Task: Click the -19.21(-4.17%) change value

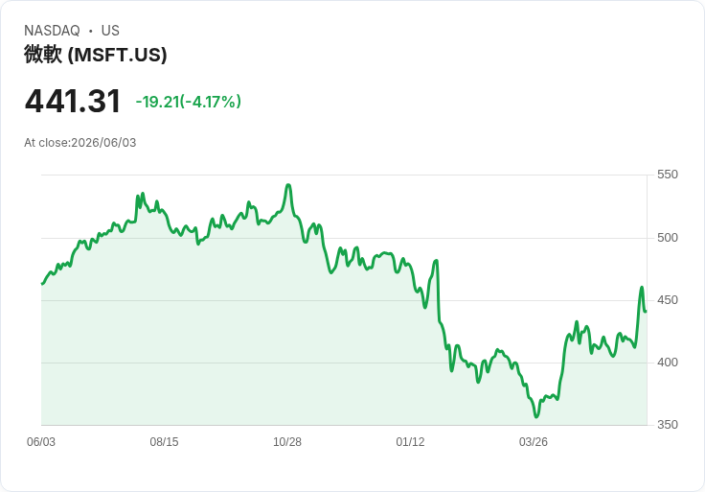Action: point(189,102)
